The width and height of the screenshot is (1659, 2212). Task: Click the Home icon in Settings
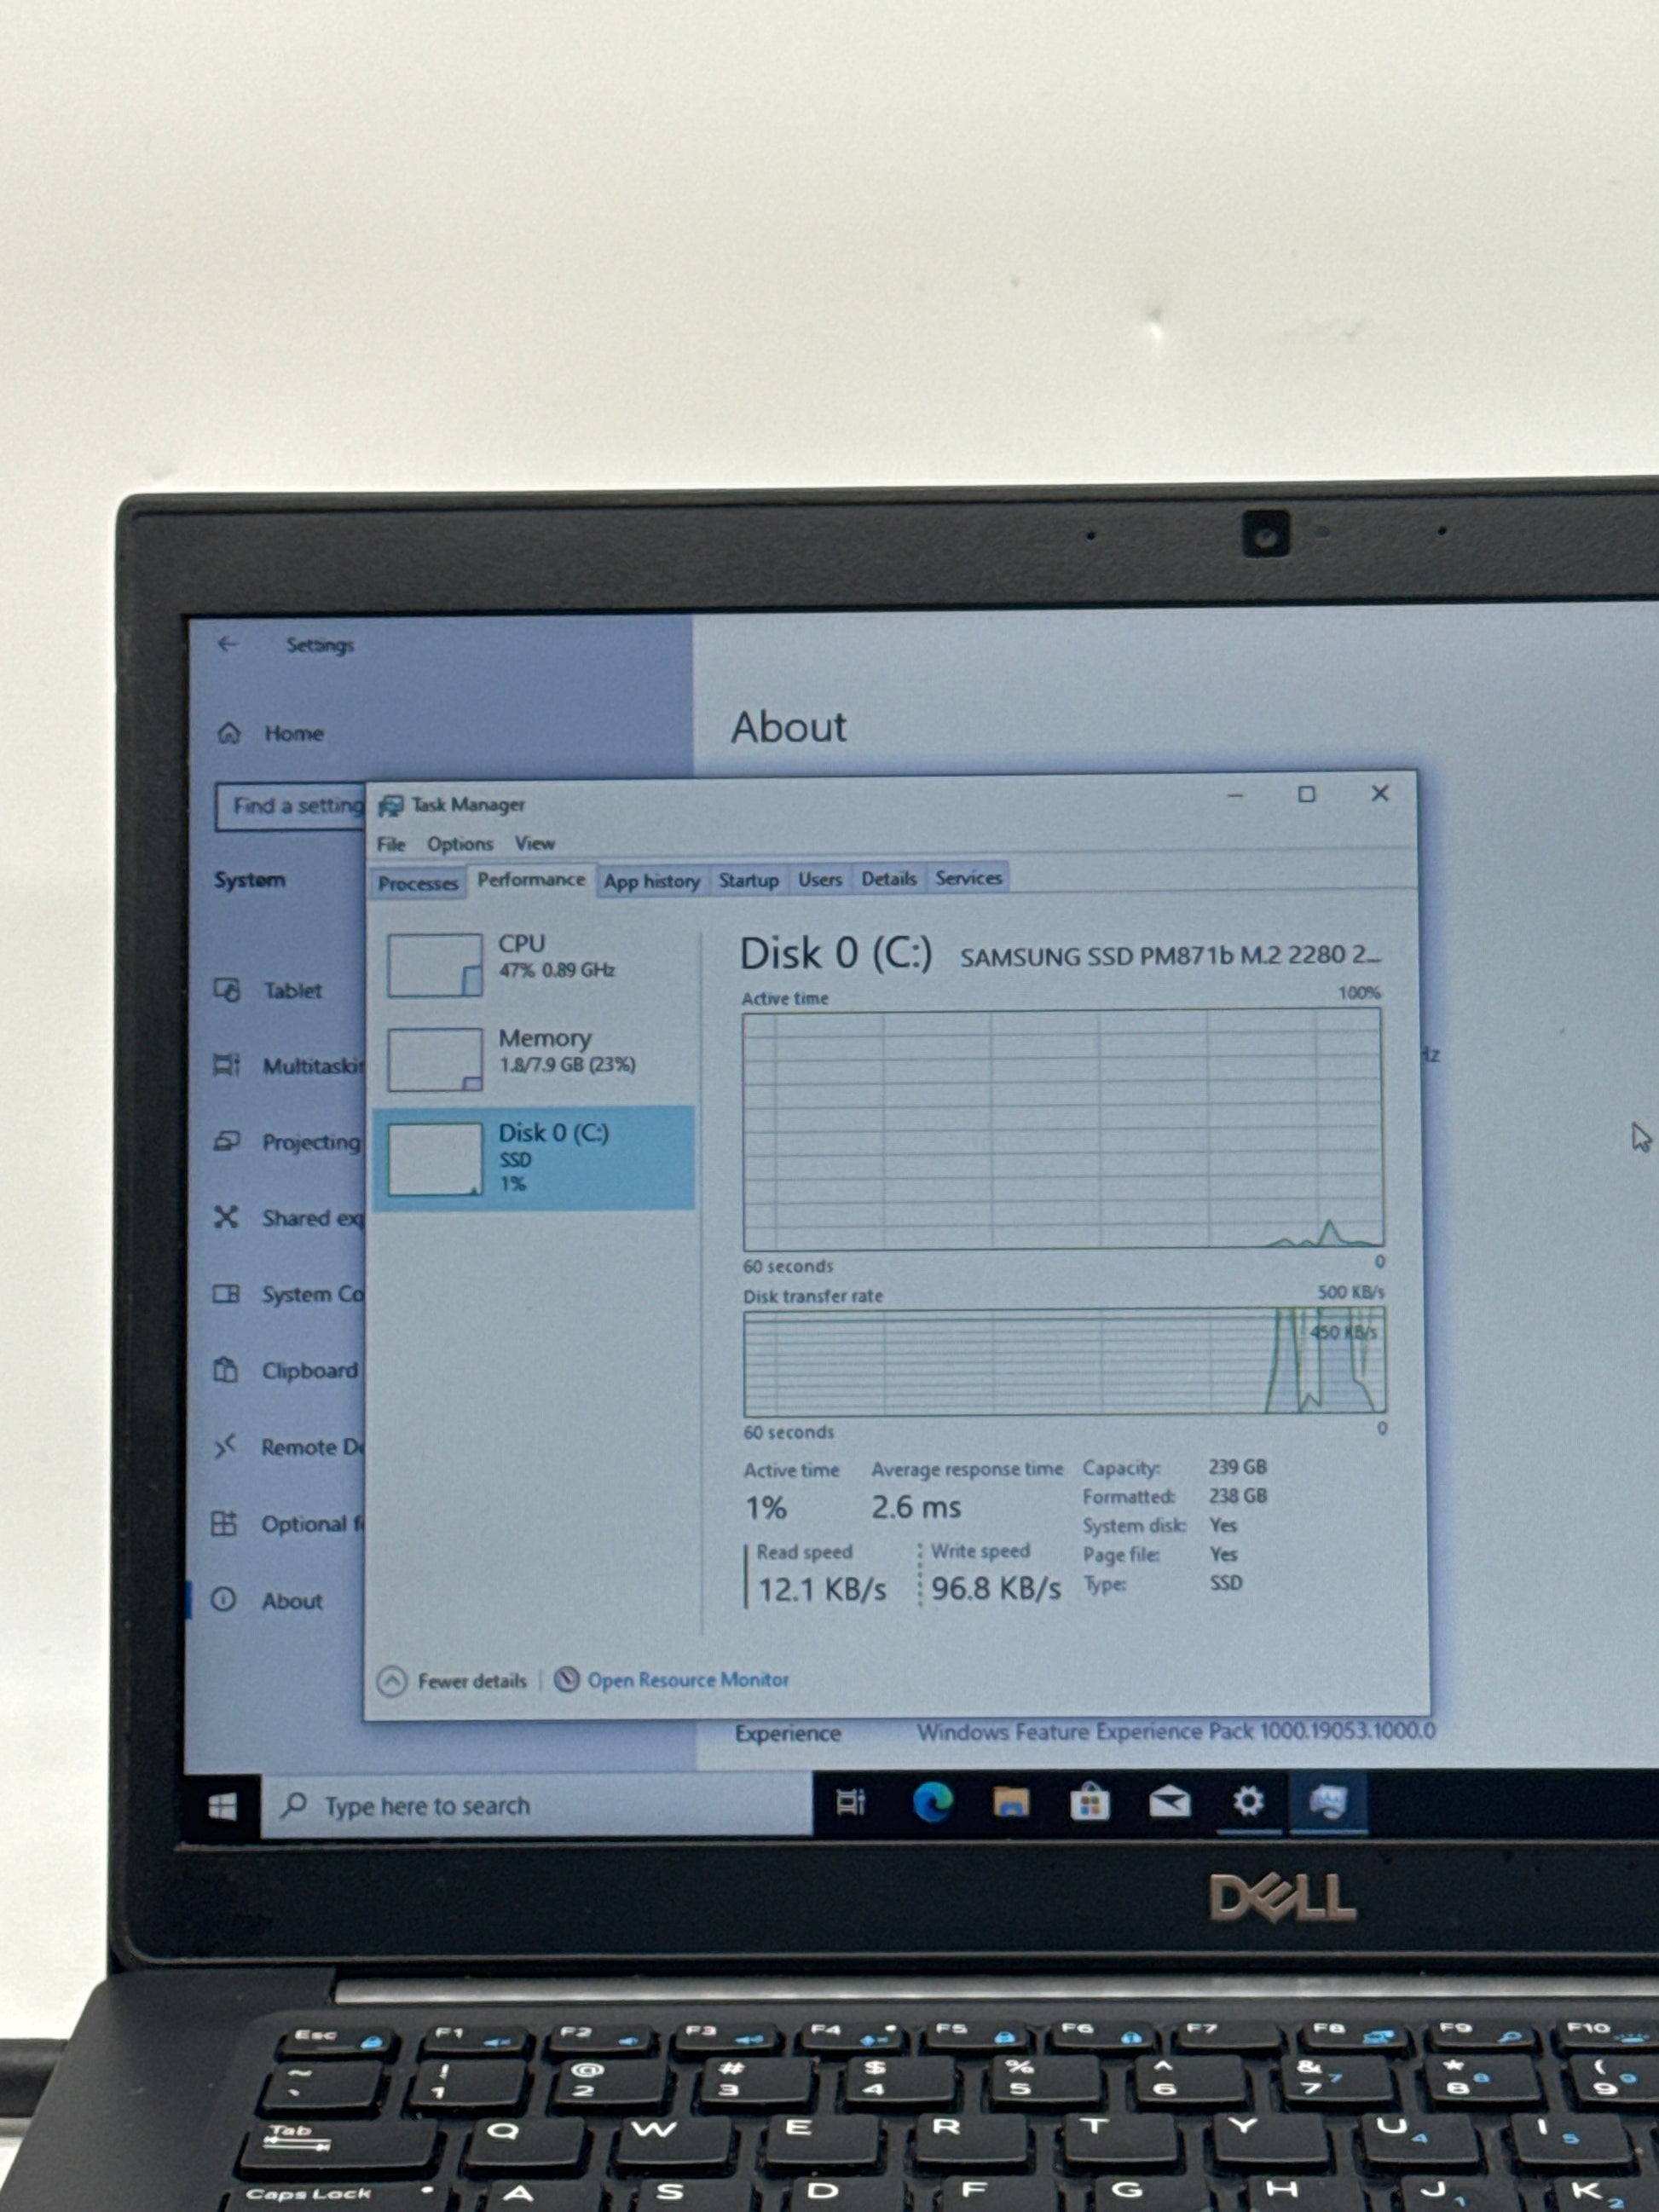[x=229, y=733]
